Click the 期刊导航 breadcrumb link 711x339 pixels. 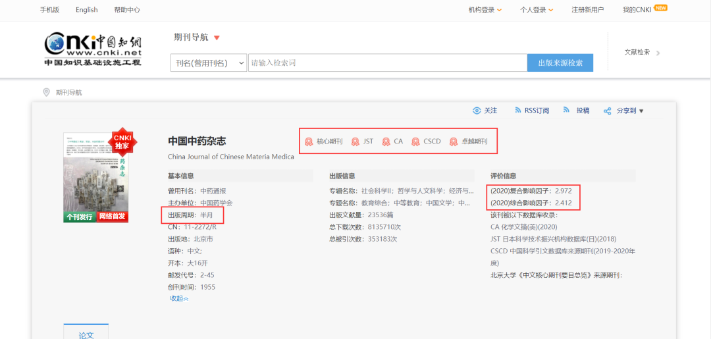[x=69, y=92]
